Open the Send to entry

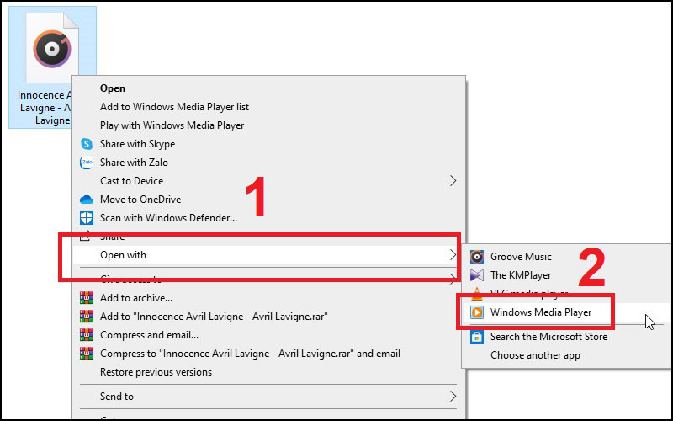(x=268, y=396)
